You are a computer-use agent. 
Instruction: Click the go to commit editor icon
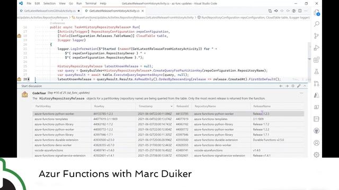click(x=276, y=11)
